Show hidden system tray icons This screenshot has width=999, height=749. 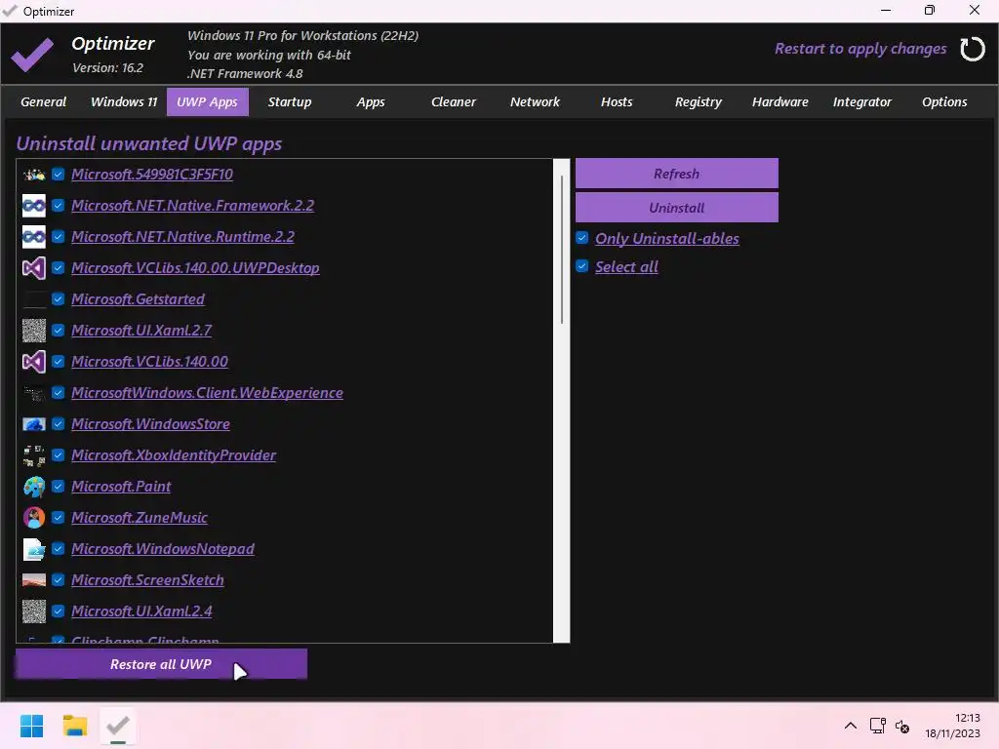coord(850,726)
